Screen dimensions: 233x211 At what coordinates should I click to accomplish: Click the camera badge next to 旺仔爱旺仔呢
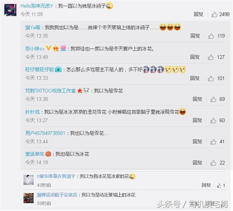(x=58, y=69)
